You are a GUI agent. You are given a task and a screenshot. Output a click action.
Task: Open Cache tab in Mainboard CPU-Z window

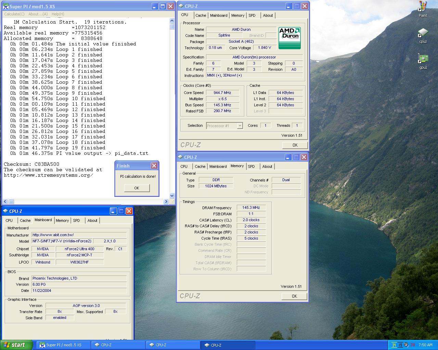pos(25,220)
